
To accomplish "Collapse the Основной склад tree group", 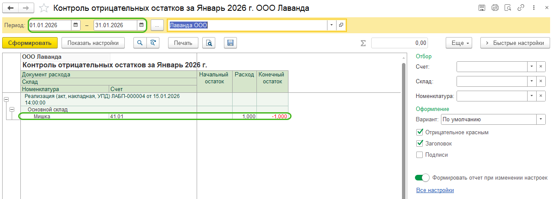I will click(x=12, y=110).
